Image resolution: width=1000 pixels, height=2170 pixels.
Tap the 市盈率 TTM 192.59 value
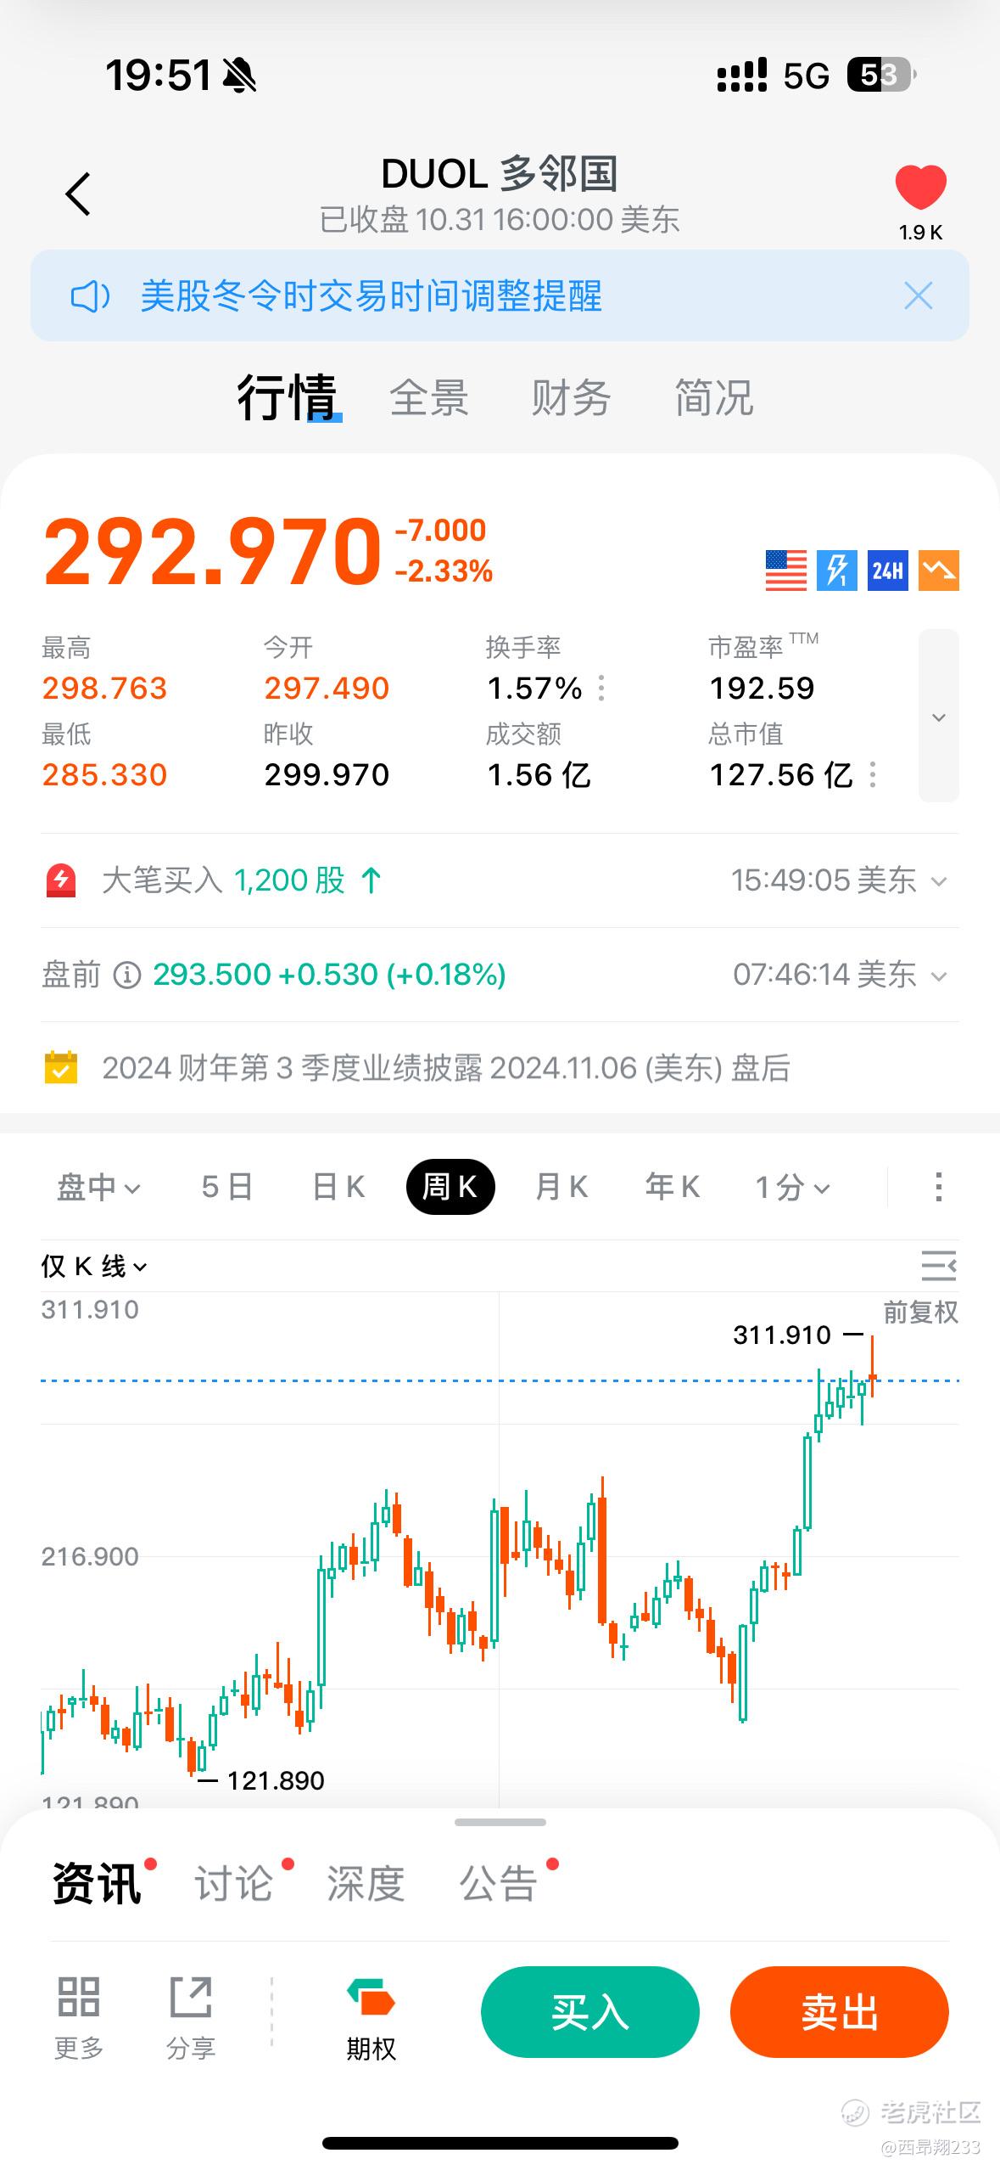(762, 688)
